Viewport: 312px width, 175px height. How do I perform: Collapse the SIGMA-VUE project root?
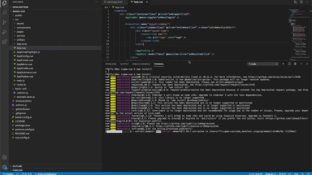[x=19, y=11]
